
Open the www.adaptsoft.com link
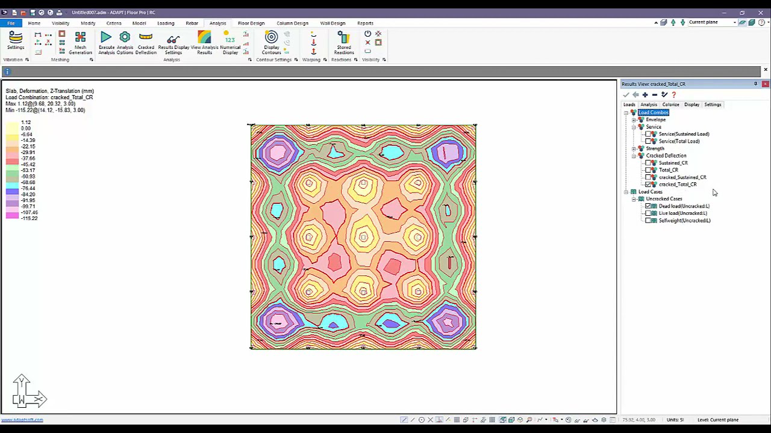(22, 420)
